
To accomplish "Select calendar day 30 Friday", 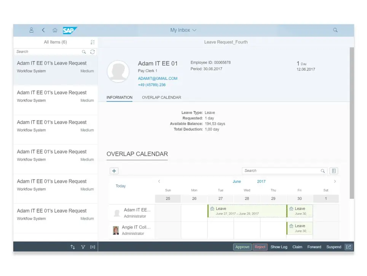I will 300,198.
